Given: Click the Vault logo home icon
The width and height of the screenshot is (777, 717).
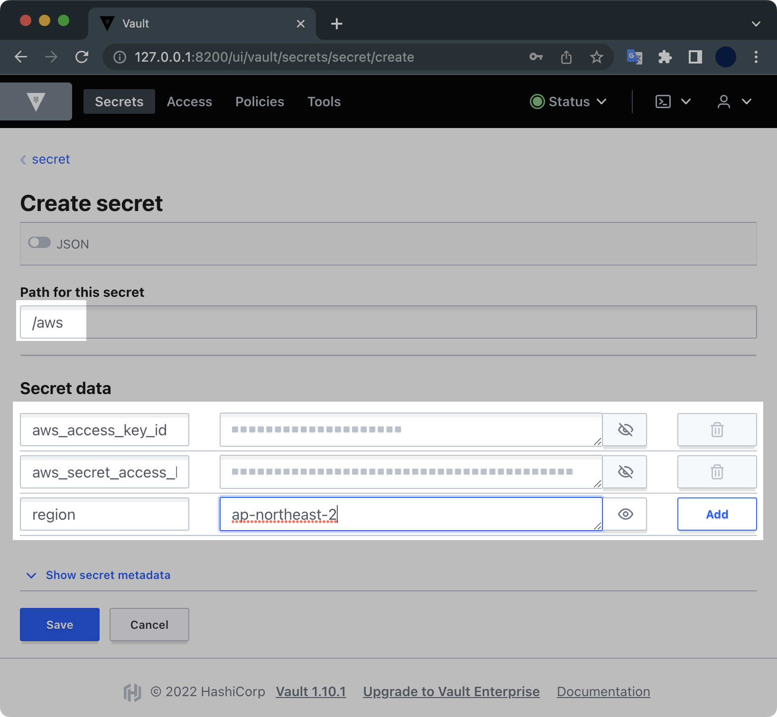Looking at the screenshot, I should [36, 101].
